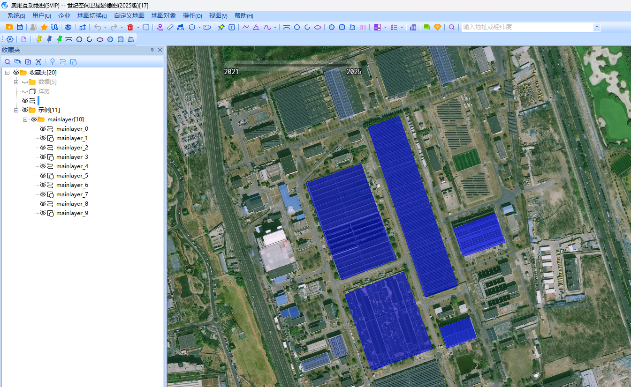Select mainlayer_5 in the tree
The height and width of the screenshot is (387, 631).
pyautogui.click(x=72, y=176)
